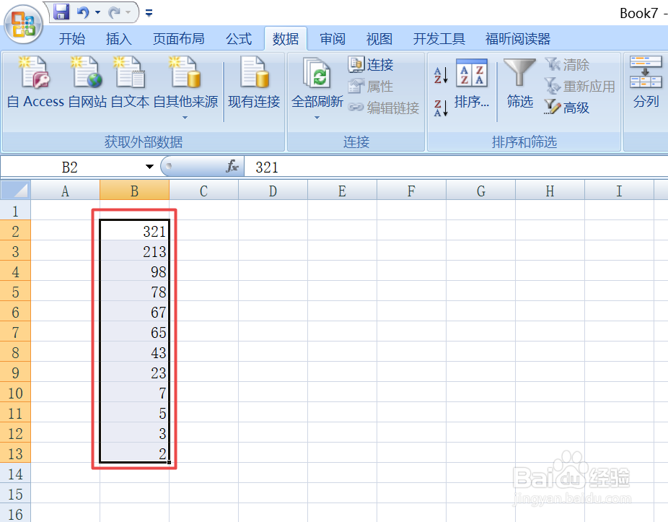Viewport: 668px width, 522px height.
Task: Click the cell containing 23
Action: pos(135,373)
